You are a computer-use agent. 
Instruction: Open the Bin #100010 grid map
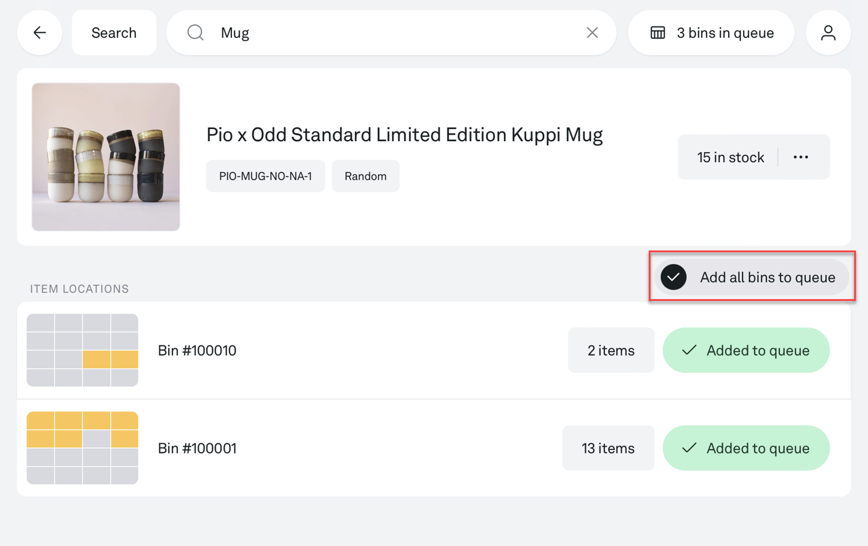[x=82, y=350]
